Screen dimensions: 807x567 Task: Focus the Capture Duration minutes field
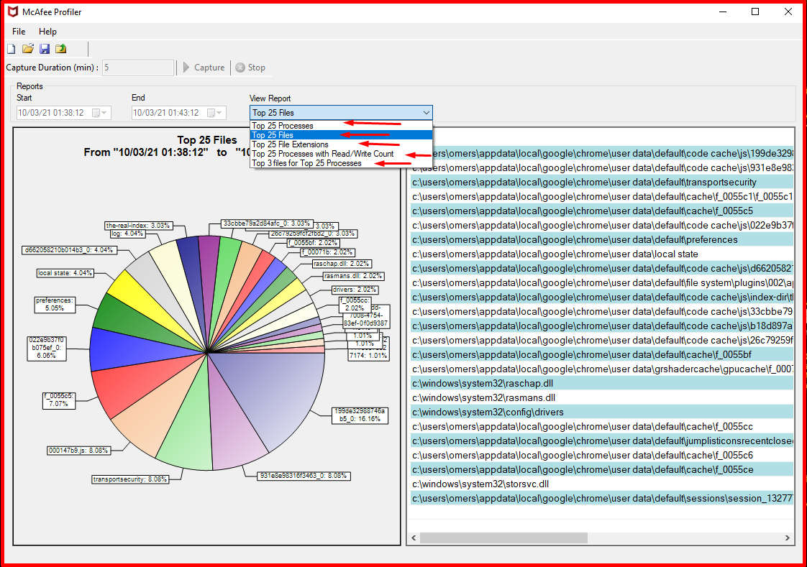(x=138, y=68)
